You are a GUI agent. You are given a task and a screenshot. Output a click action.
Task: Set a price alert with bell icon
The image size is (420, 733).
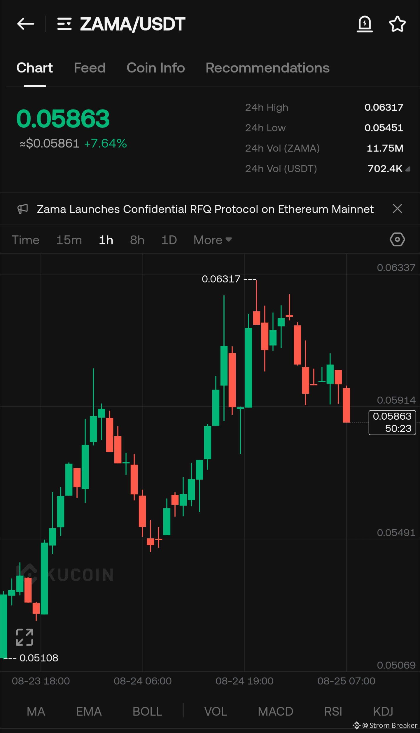[365, 24]
